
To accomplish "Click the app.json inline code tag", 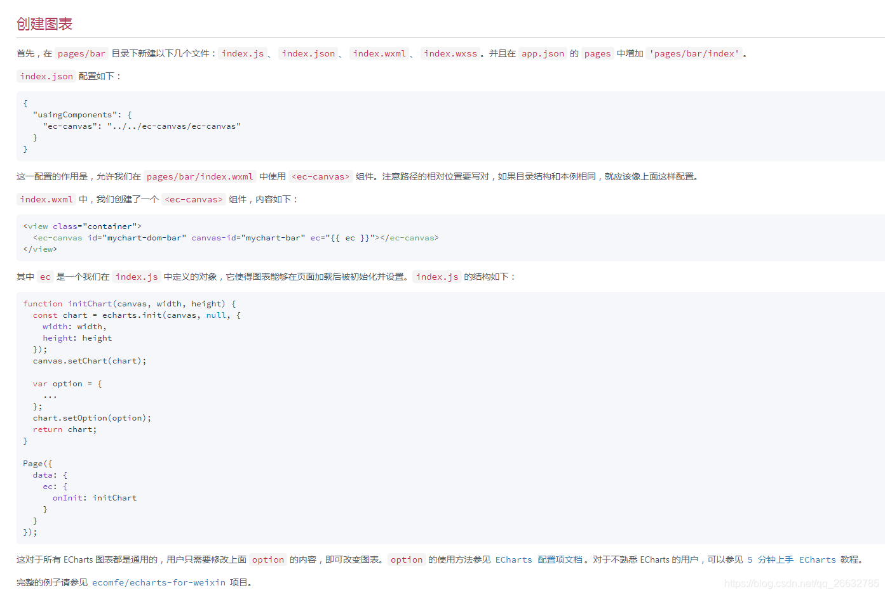I will pyautogui.click(x=543, y=53).
